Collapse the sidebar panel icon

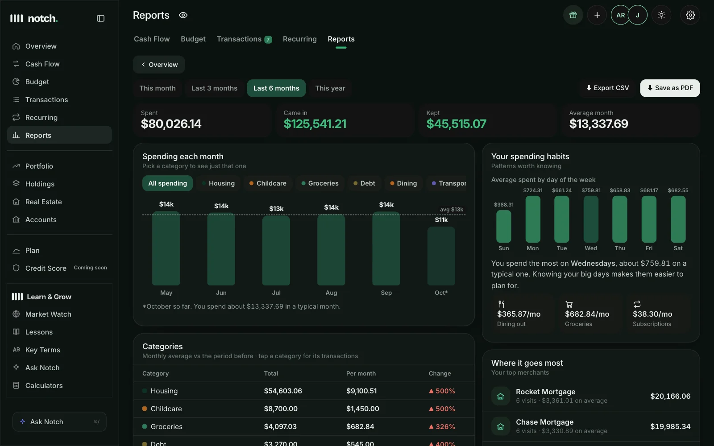[x=100, y=18]
